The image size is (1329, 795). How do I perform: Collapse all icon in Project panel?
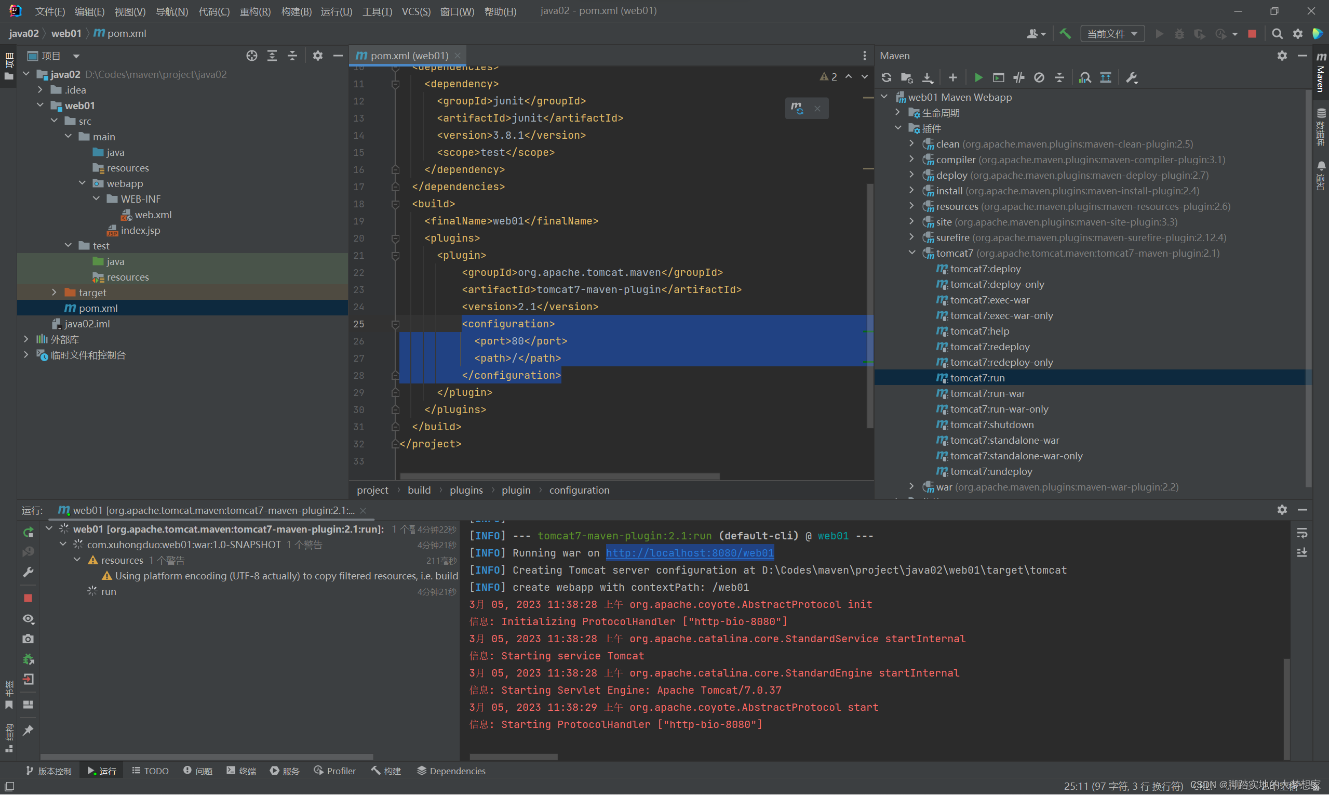(292, 56)
